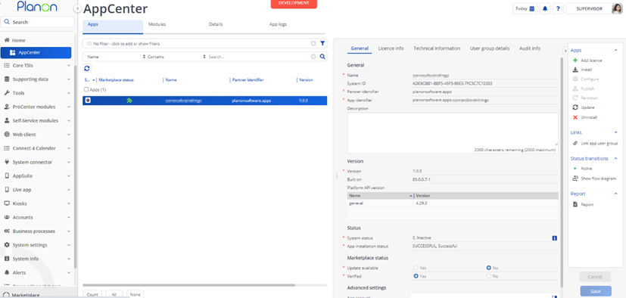Click the Save button

596,291
